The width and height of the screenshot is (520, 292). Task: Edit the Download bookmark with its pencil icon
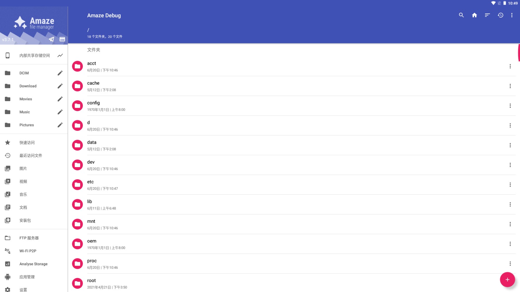pos(60,86)
